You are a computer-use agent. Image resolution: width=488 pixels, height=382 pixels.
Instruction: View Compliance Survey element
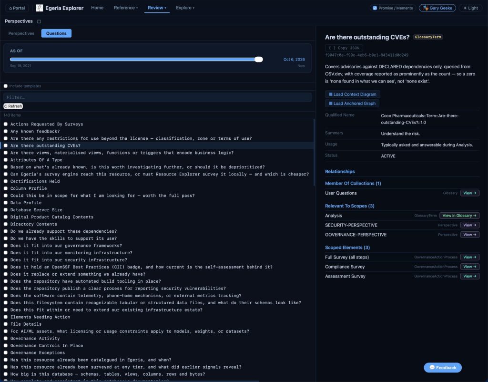pos(469,267)
